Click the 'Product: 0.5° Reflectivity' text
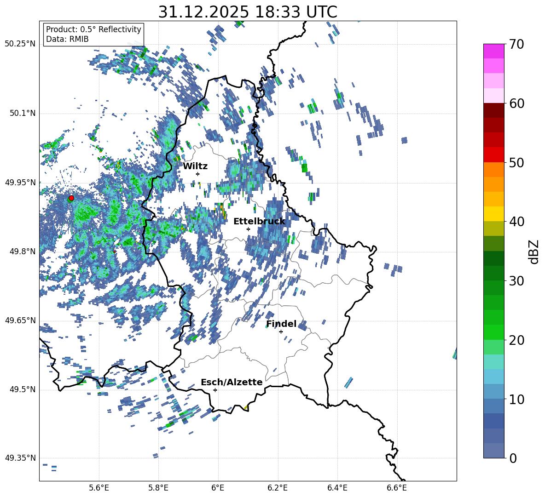The height and width of the screenshot is (497, 545). coord(93,29)
